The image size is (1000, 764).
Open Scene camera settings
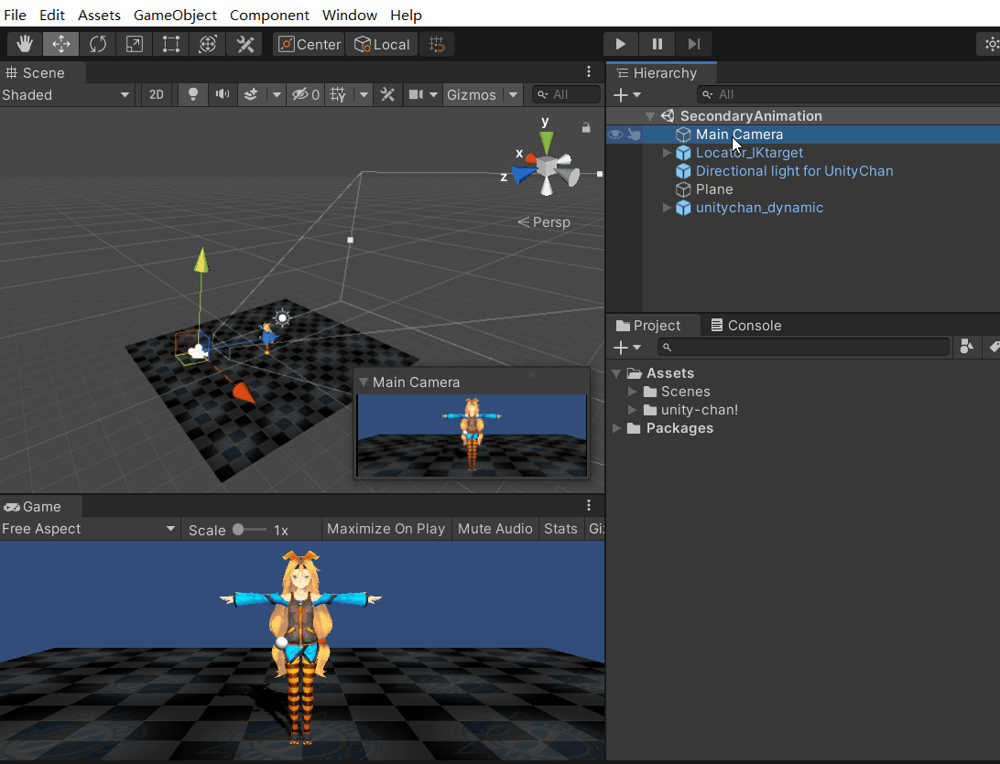pos(423,95)
